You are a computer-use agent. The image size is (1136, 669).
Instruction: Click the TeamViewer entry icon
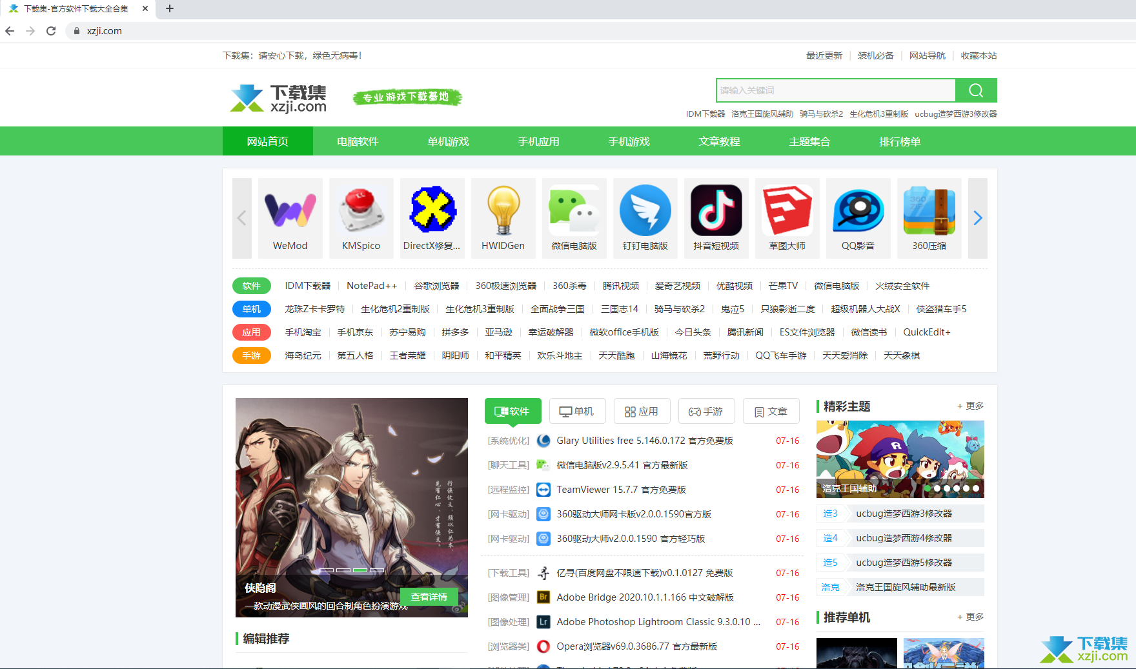coord(543,490)
